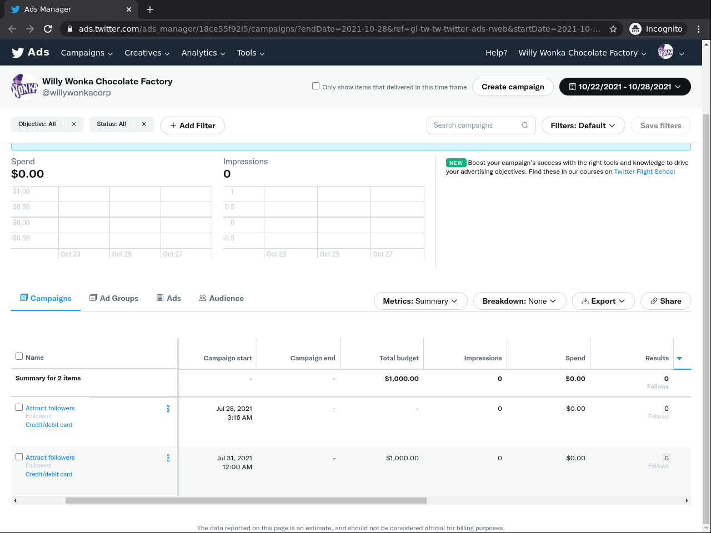Click the Total budget column header

[x=399, y=358]
